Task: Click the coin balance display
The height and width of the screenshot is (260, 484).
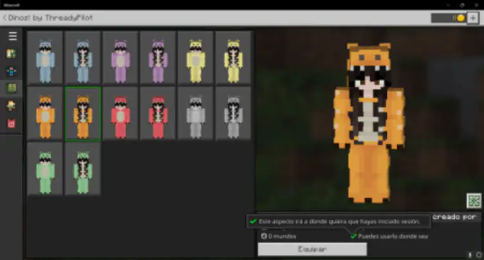Action: (x=449, y=18)
